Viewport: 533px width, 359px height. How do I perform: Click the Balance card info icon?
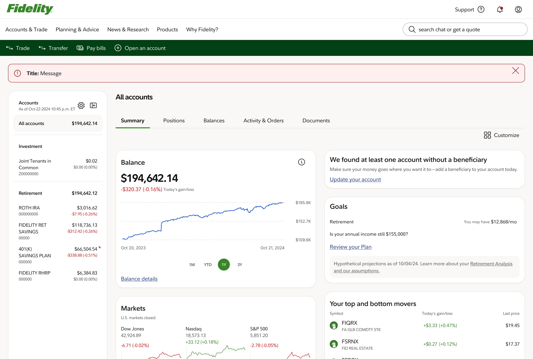click(x=301, y=162)
